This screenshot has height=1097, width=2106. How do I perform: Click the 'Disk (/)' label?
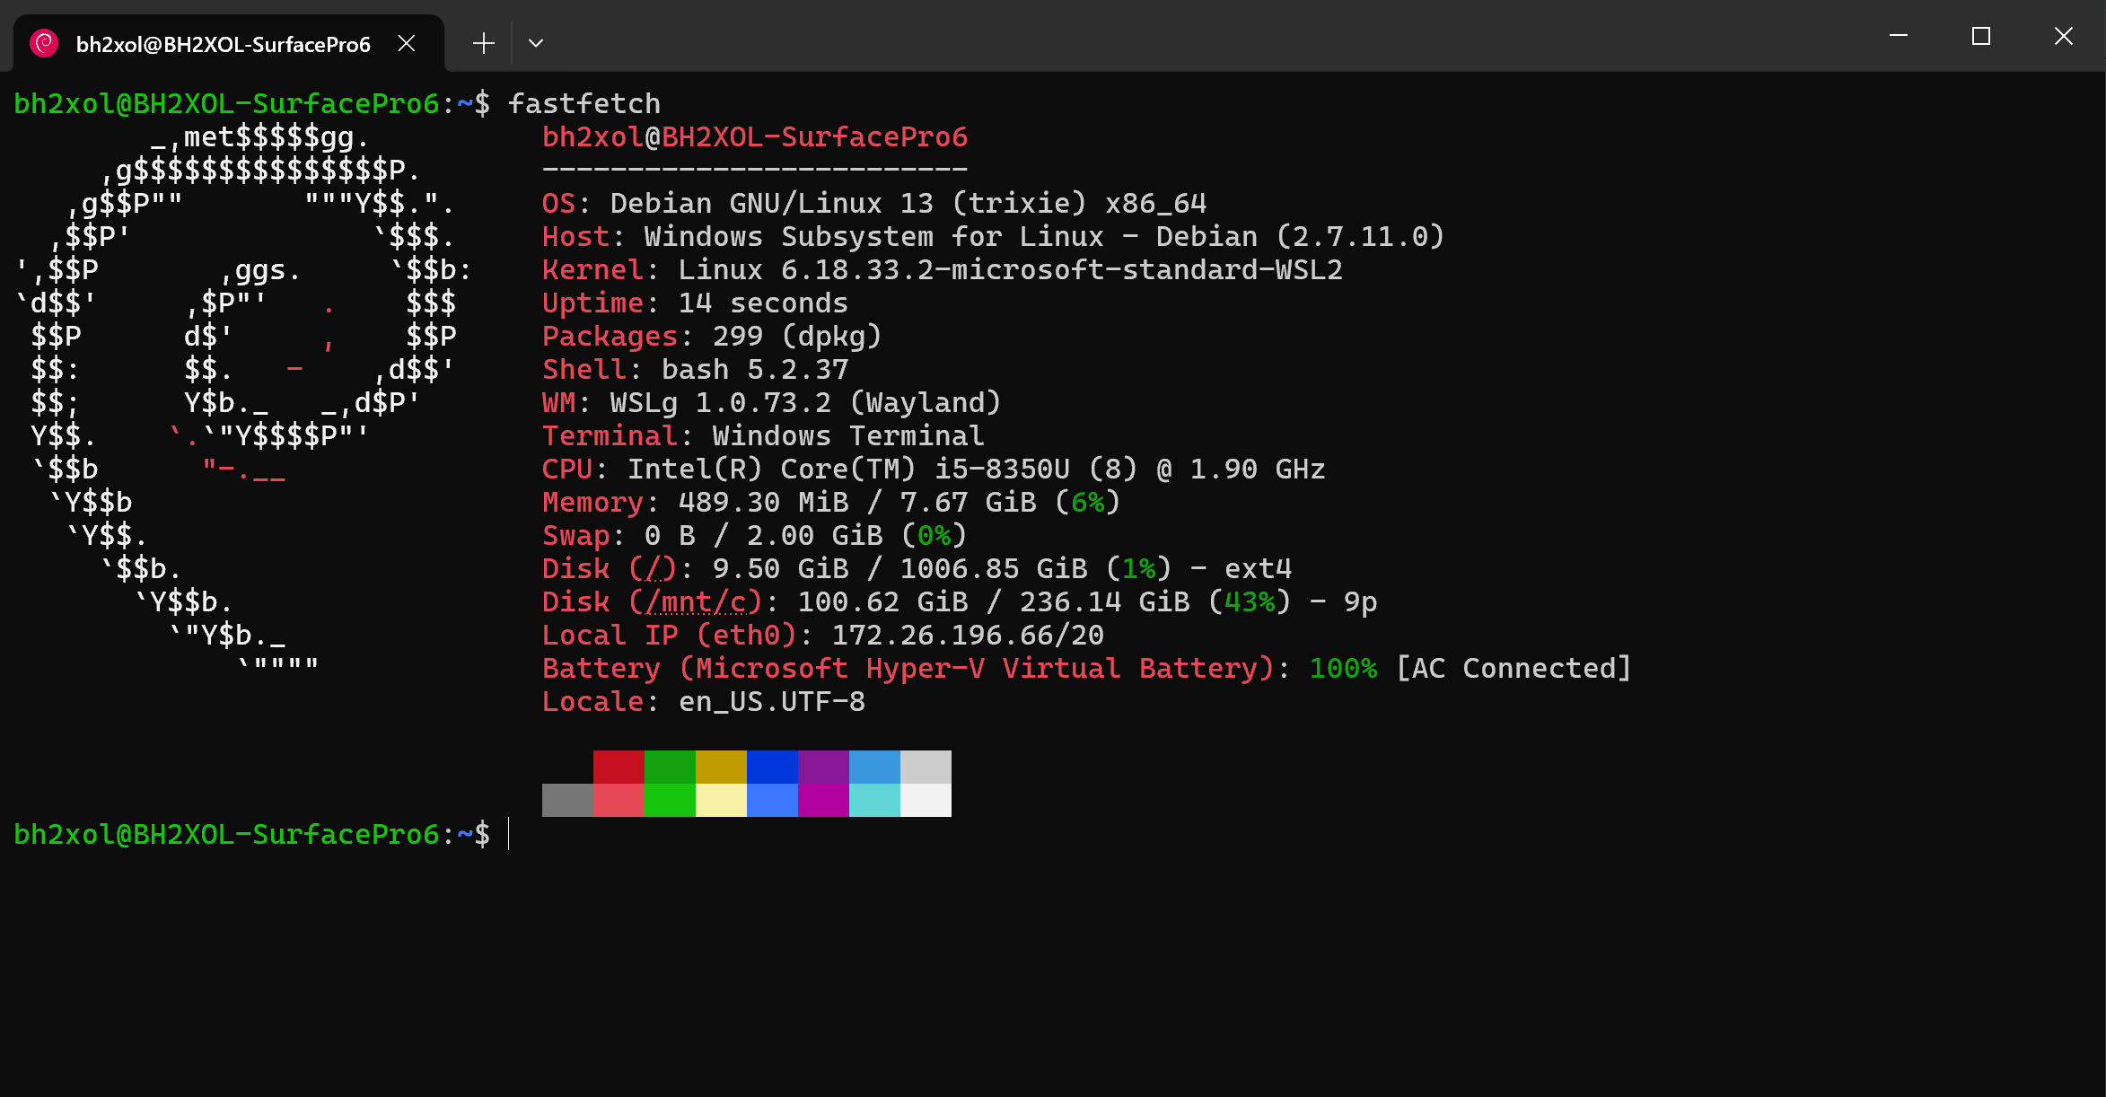[610, 568]
